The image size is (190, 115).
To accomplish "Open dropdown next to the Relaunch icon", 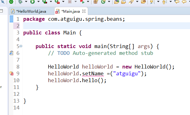I will pos(88,2).
